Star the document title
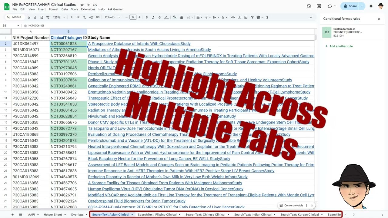Viewport: 388px width, 218px height. (x=82, y=5)
